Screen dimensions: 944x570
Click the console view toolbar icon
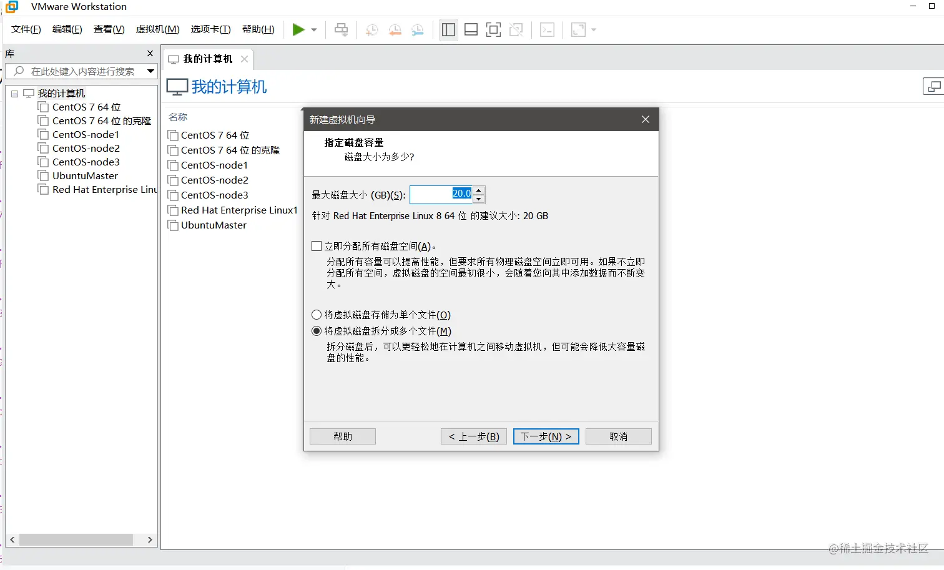click(x=548, y=29)
